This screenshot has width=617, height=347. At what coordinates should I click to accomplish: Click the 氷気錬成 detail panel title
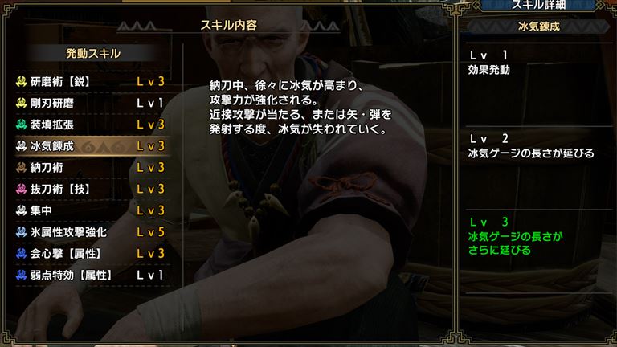[539, 27]
